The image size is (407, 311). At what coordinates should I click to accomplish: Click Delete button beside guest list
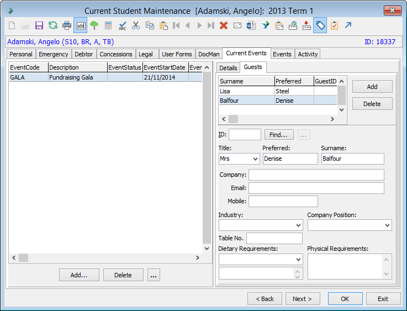(x=372, y=104)
